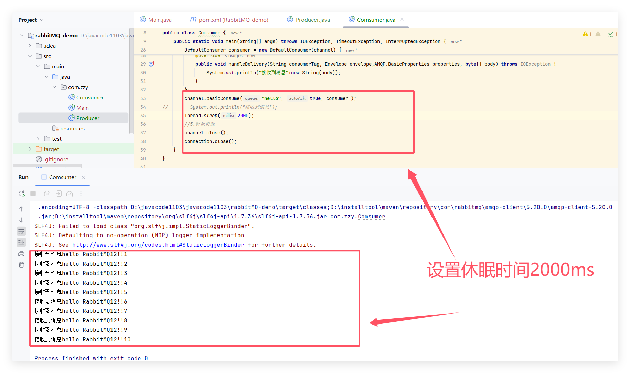Open the SLF4J StaticLoggerBinder link
Image resolution: width=630 pixels, height=373 pixels.
click(158, 245)
